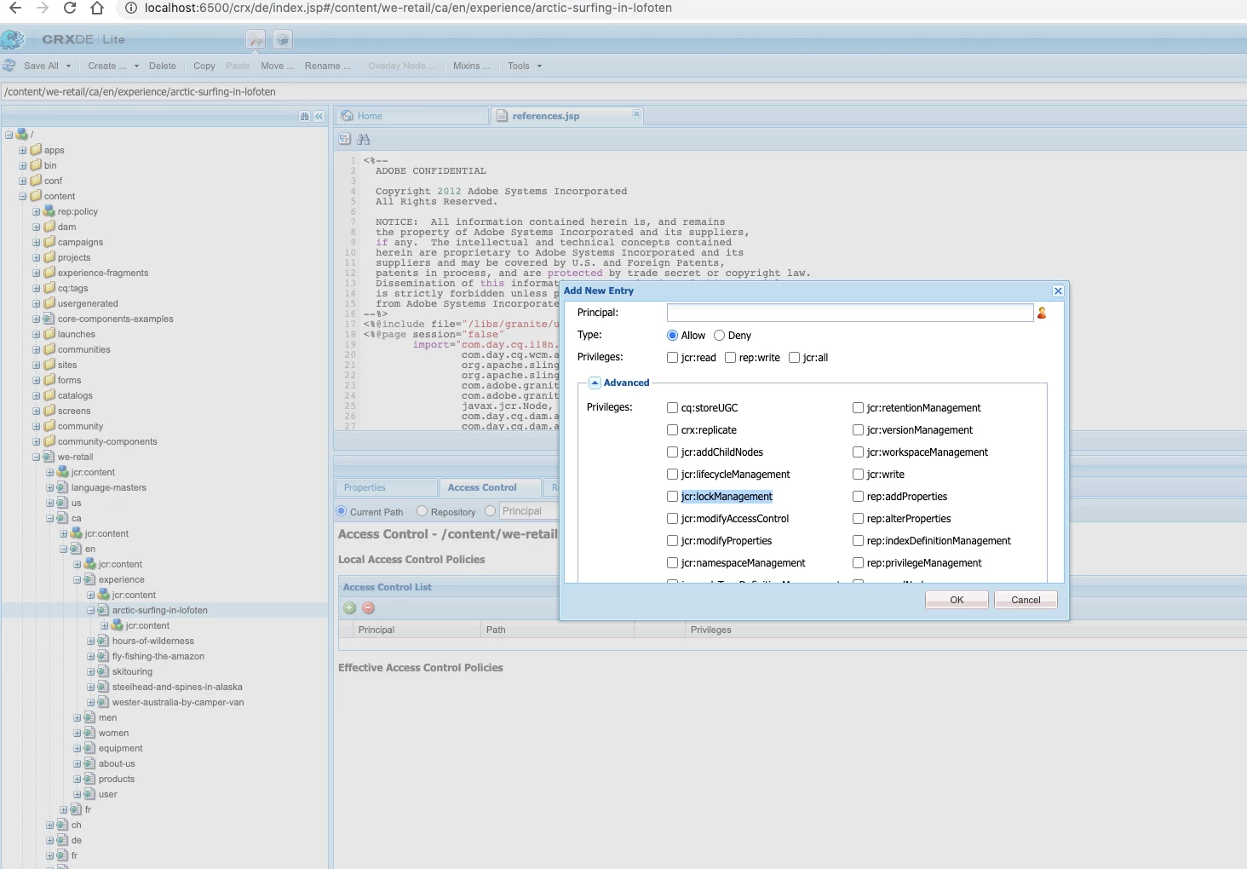Image resolution: width=1247 pixels, height=869 pixels.
Task: Expand the hours-of-wilderness node
Action: (x=91, y=641)
